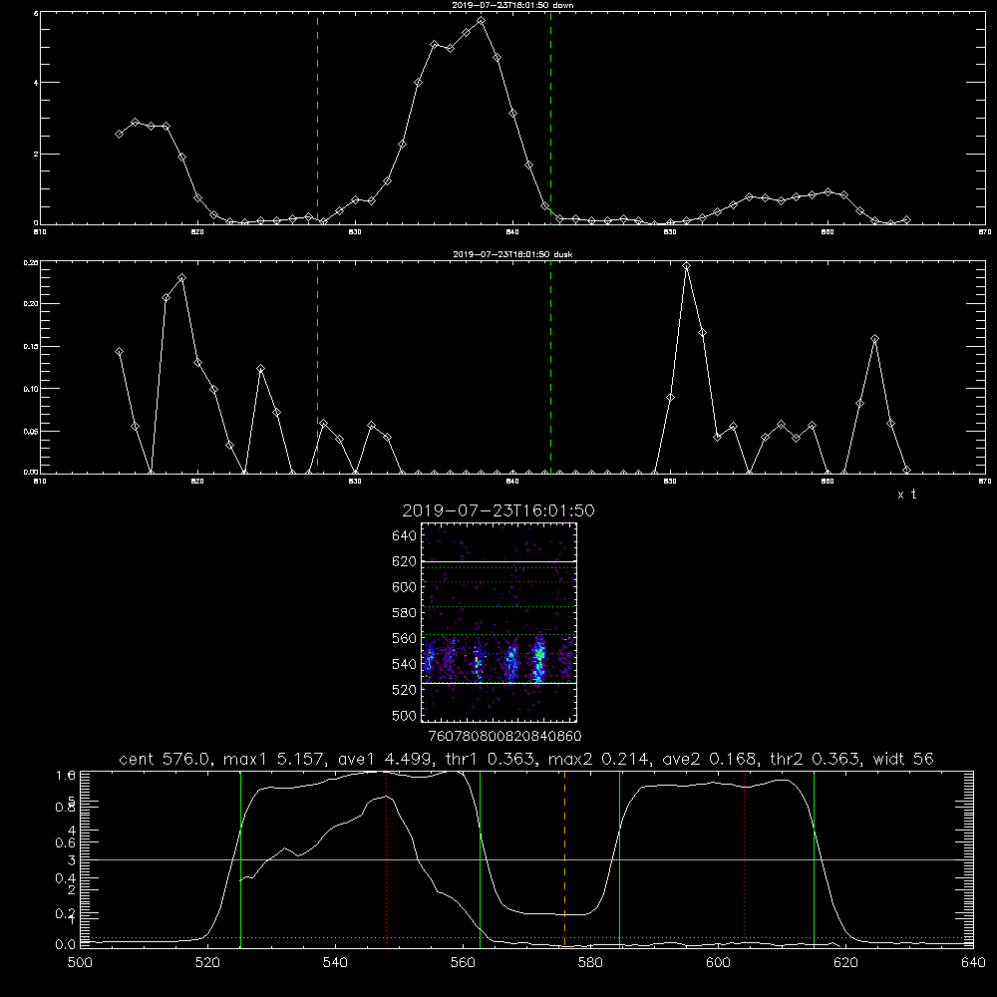Click the "0.20" y-axis label of dusk plot
Image resolution: width=997 pixels, height=997 pixels.
(31, 304)
